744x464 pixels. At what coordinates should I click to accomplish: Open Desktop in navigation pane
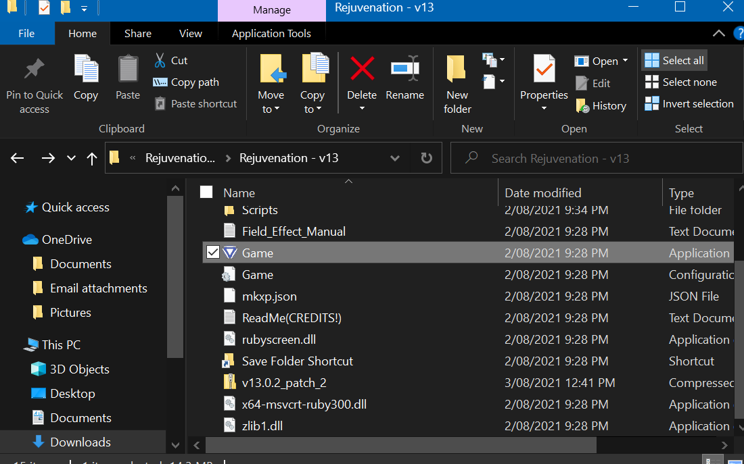(72, 393)
